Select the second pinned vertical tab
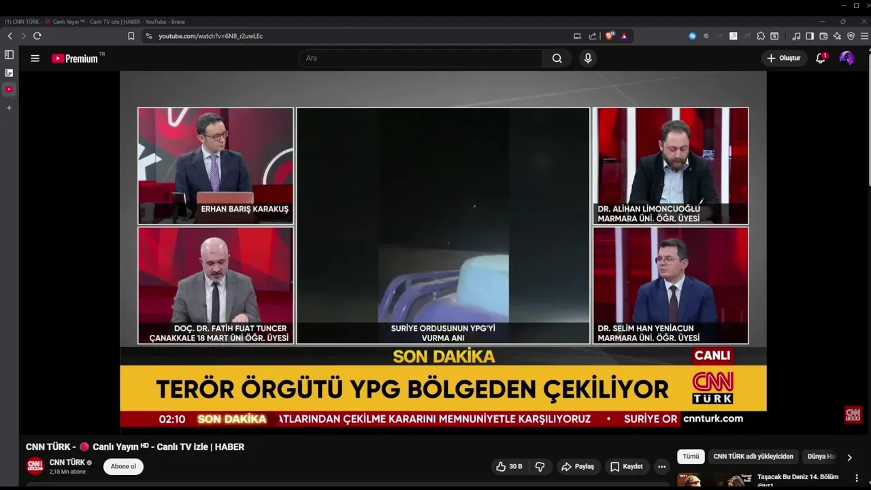This screenshot has height=490, width=871. pos(9,72)
